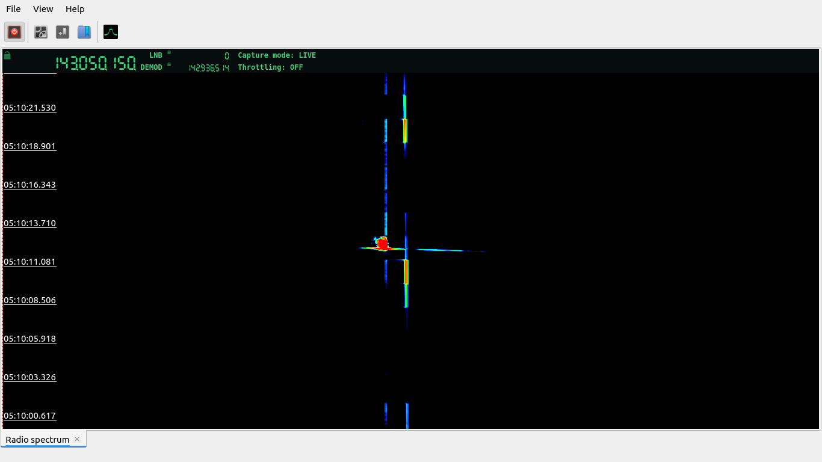This screenshot has height=462, width=822.
Task: Click timestamp 05:10:16.343
Action: [x=29, y=185]
